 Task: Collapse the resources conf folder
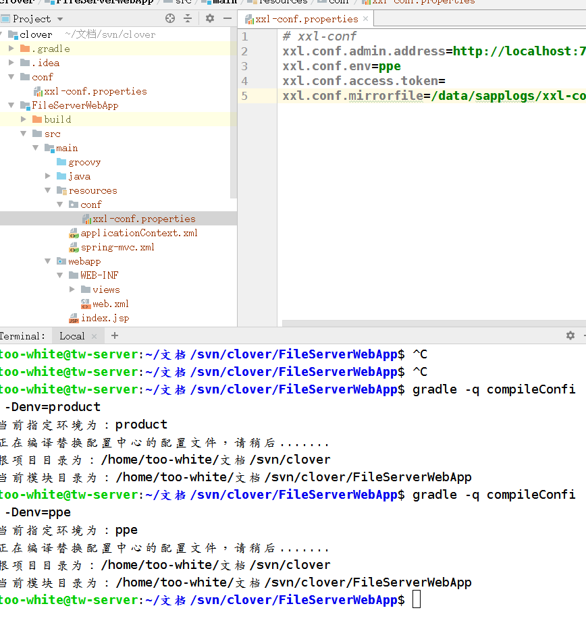(60, 205)
